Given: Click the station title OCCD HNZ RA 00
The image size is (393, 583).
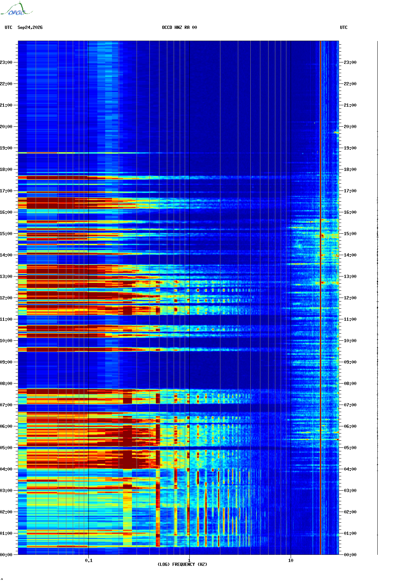Looking at the screenshot, I should coord(179,27).
